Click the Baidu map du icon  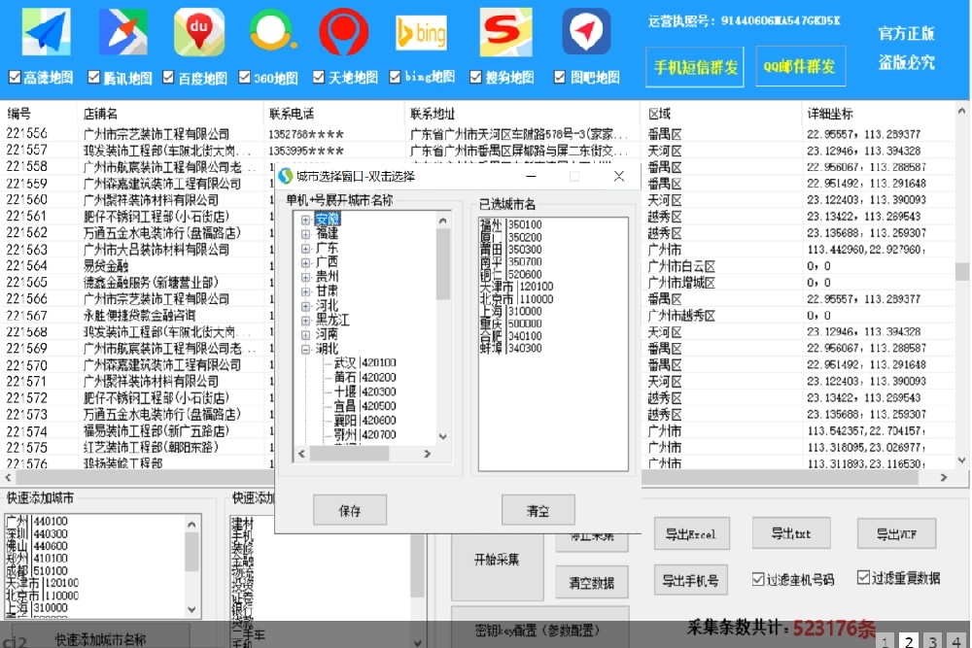point(199,32)
